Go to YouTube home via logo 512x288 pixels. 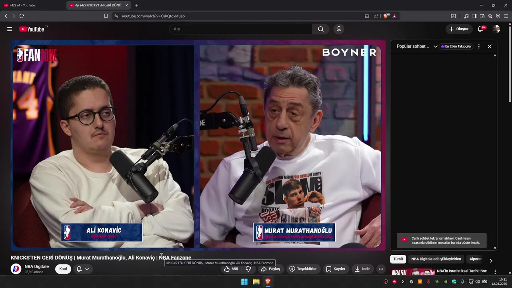click(x=32, y=29)
